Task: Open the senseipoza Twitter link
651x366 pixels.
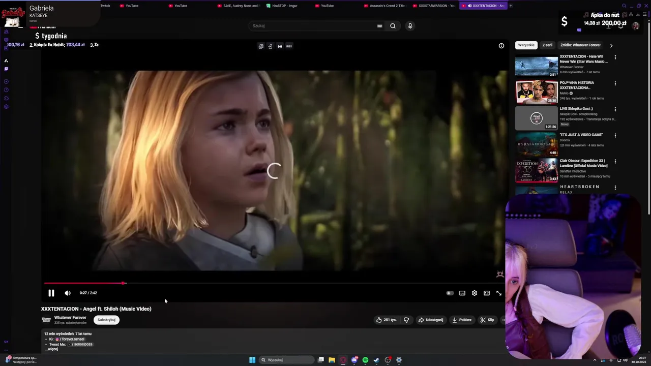Action: (80, 344)
